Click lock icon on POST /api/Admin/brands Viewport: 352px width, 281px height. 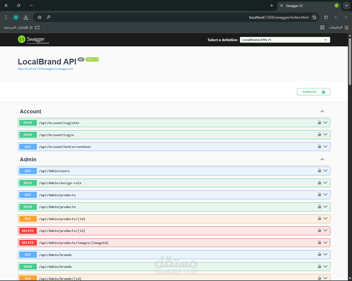[x=320, y=266]
